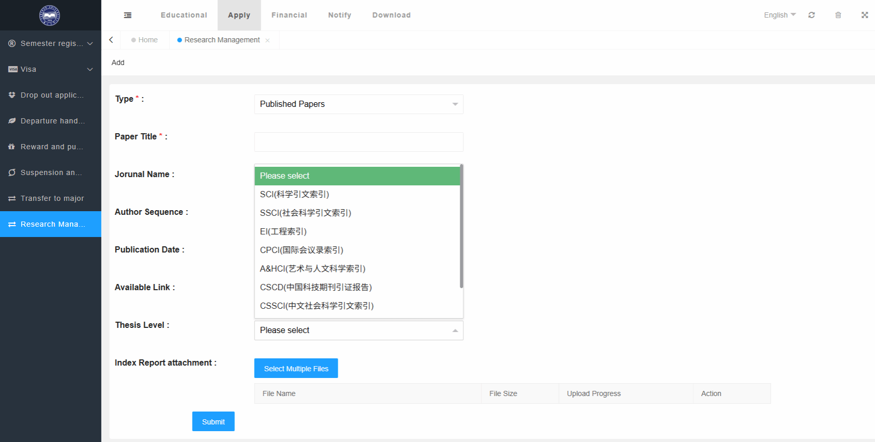This screenshot has width=875, height=442.
Task: Open the Download top menu
Action: pyautogui.click(x=391, y=15)
